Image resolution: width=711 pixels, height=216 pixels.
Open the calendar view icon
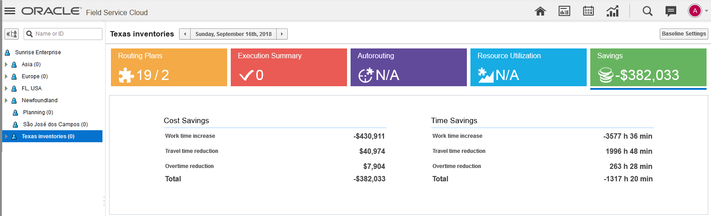pos(588,11)
